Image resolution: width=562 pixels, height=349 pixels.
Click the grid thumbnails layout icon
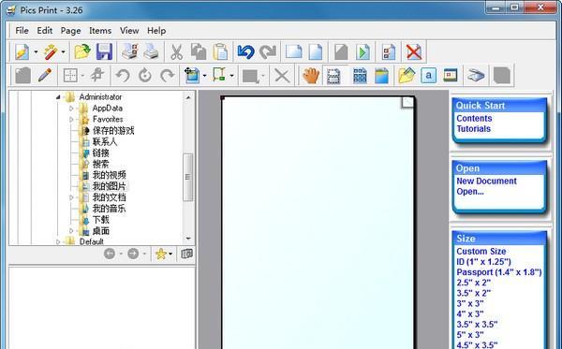[x=360, y=76]
